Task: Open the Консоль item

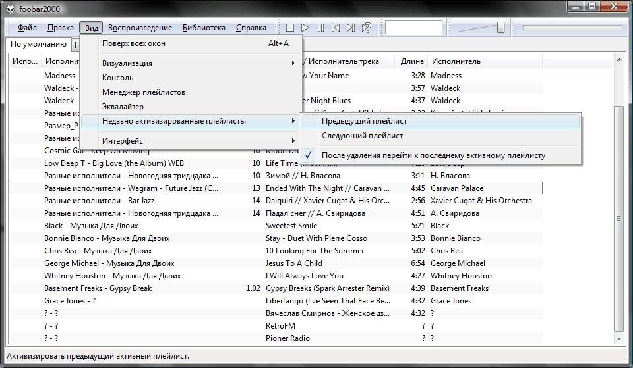Action: 191,78
